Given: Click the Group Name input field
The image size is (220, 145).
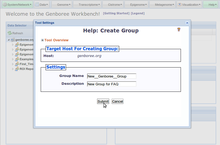Looking at the screenshot, I should point(112,76).
